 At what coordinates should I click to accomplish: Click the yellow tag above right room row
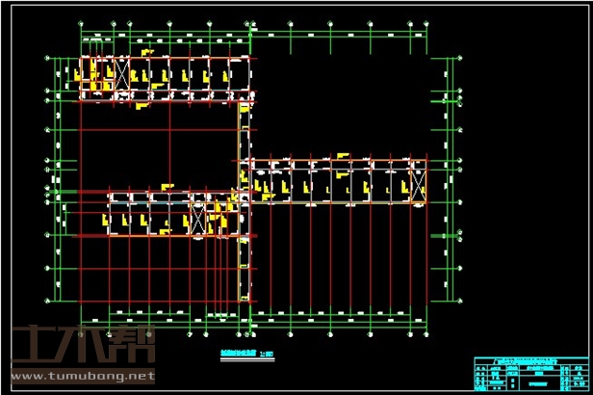click(x=342, y=153)
